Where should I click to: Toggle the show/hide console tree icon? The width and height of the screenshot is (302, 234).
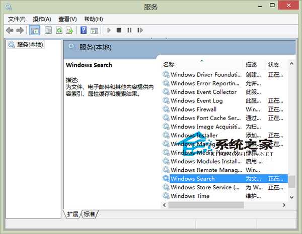point(35,30)
